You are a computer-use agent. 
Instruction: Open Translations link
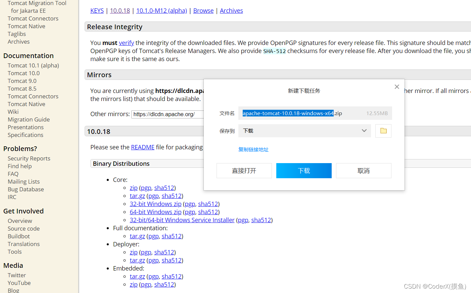pos(24,244)
